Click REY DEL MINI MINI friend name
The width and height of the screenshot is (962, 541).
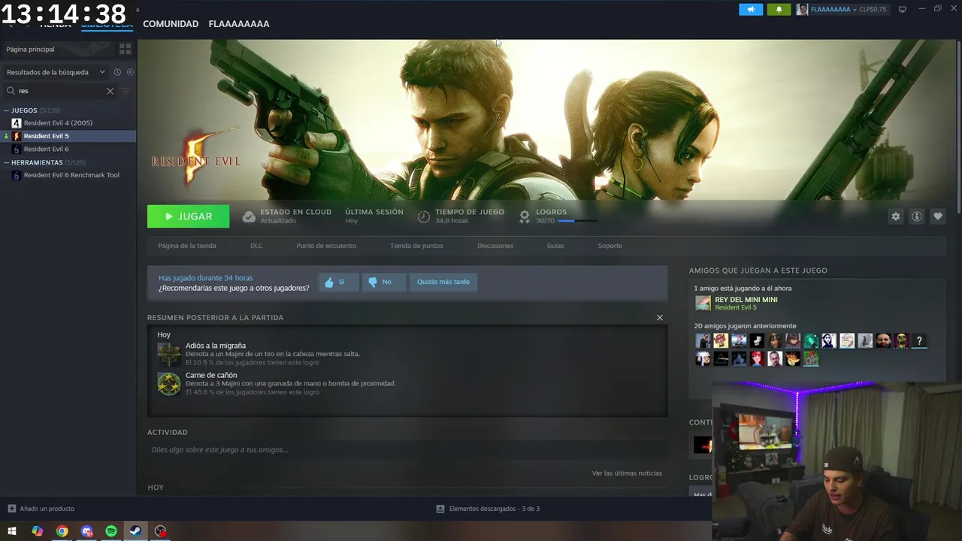tap(746, 300)
